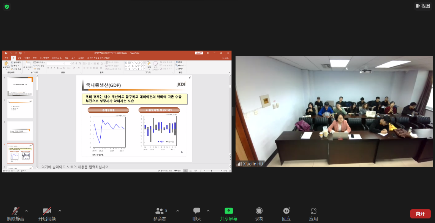The height and width of the screenshot is (223, 435).
Task: Open the Design tab in the PowerPoint ribbon
Action: coord(27,58)
